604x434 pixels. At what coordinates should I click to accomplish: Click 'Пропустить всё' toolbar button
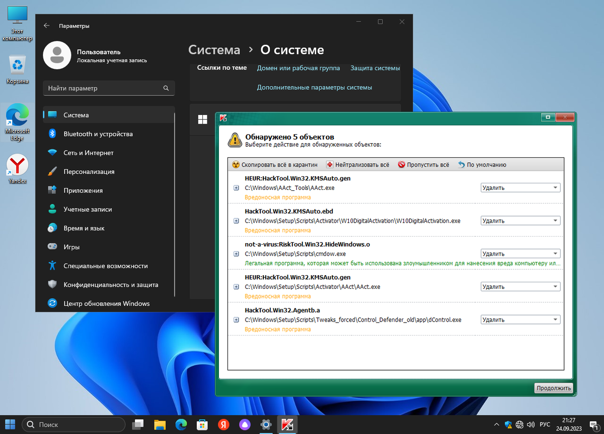(423, 165)
